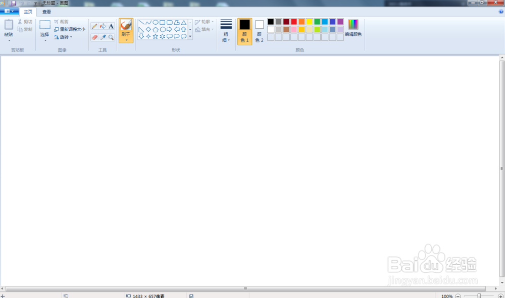Open the 填充 fill dropdown
The height and width of the screenshot is (298, 505).
(x=204, y=29)
